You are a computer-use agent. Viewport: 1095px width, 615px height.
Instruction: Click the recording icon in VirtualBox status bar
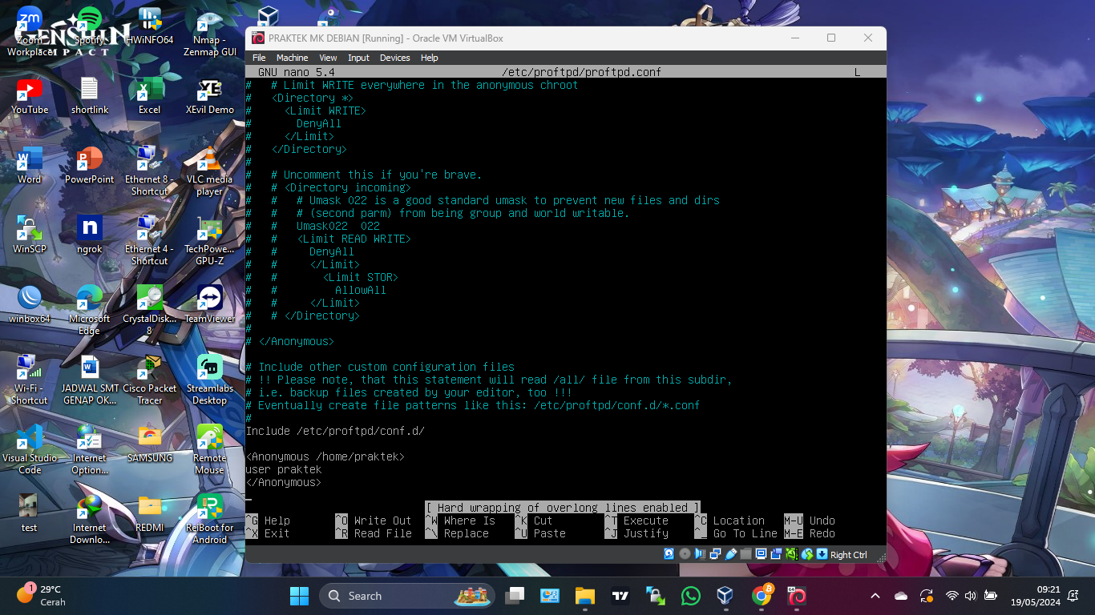click(x=776, y=554)
